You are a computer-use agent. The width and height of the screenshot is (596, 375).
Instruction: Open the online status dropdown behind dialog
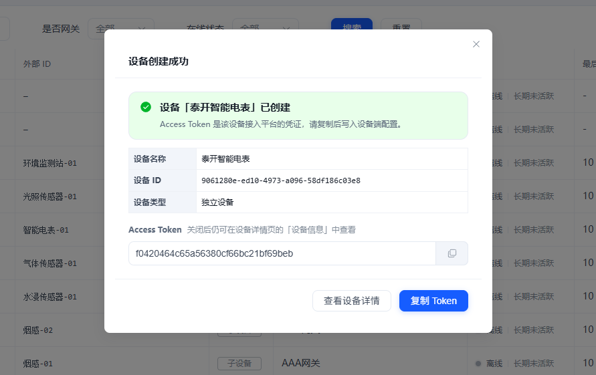point(266,29)
